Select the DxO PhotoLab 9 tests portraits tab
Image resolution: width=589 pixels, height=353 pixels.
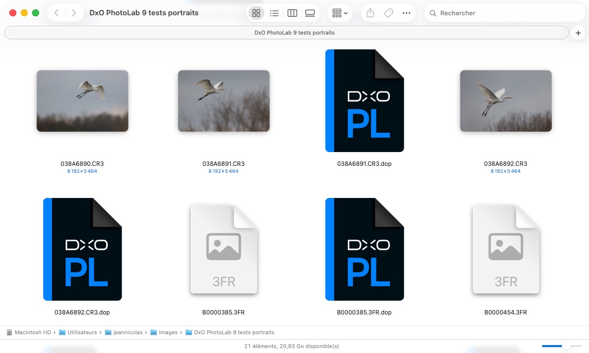287,33
